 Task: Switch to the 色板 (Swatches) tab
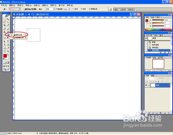tap(153, 17)
